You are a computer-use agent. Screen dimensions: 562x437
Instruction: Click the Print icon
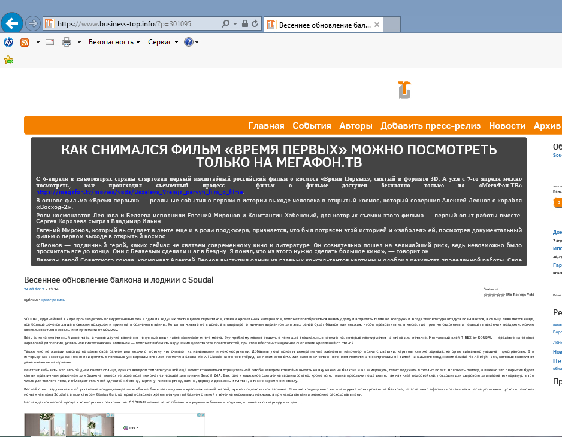pos(67,42)
